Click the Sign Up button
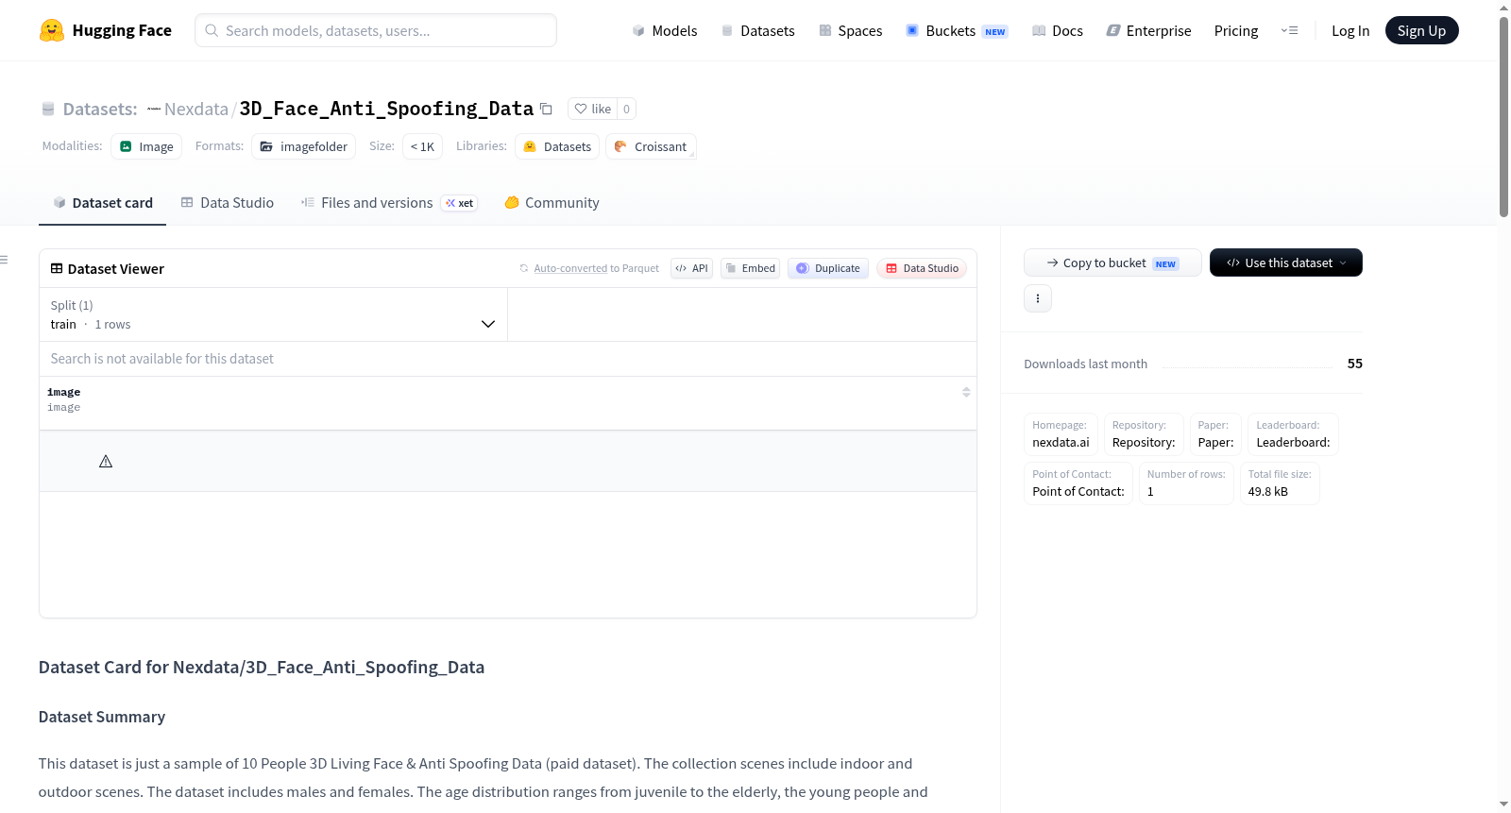The height and width of the screenshot is (813, 1511). pos(1421,30)
